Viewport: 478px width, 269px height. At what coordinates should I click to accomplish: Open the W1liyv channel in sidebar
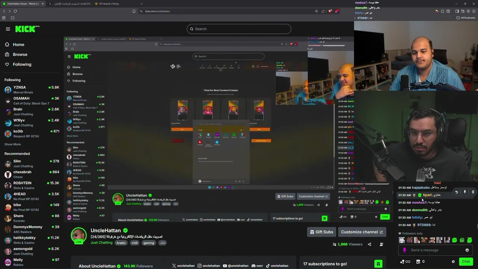click(32, 123)
